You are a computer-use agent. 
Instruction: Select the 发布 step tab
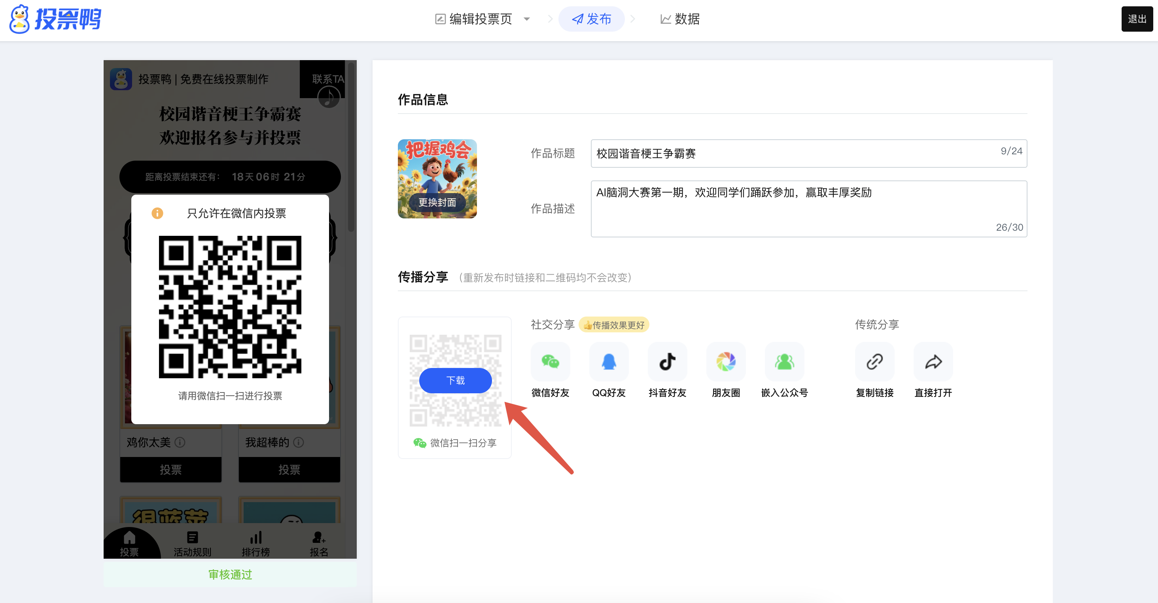591,19
